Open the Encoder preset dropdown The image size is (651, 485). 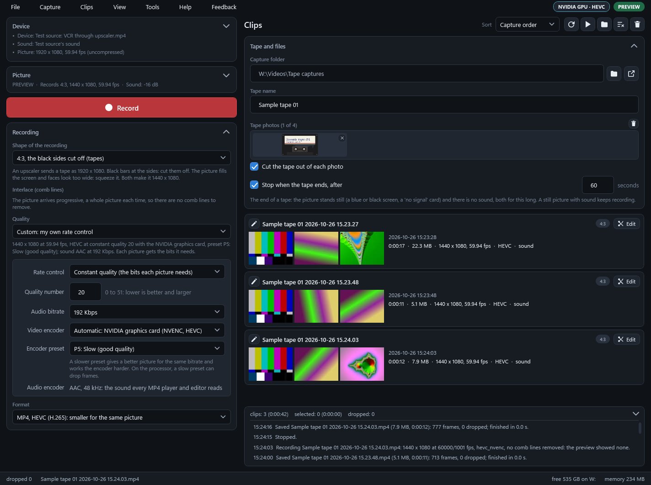pos(147,349)
